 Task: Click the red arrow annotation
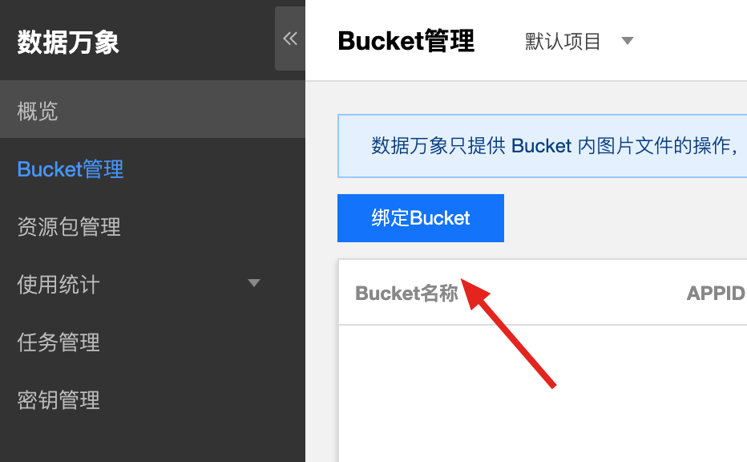[508, 334]
